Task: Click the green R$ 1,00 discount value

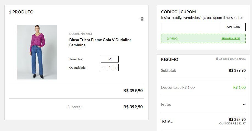Action: coord(239,87)
